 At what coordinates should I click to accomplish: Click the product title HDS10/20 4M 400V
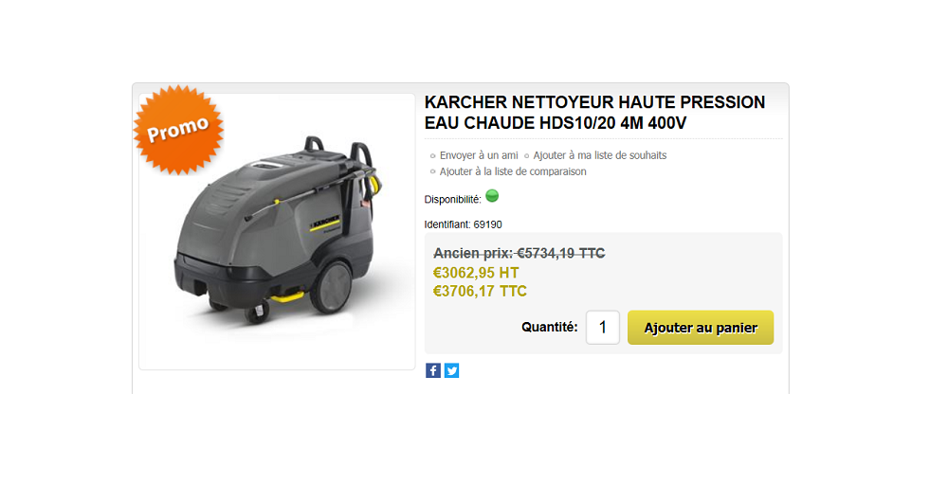[x=595, y=113]
